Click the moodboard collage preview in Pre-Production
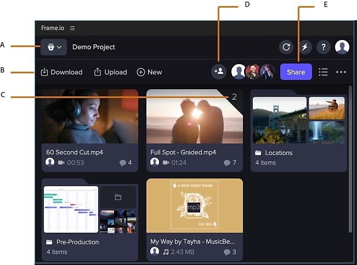 (x=118, y=222)
